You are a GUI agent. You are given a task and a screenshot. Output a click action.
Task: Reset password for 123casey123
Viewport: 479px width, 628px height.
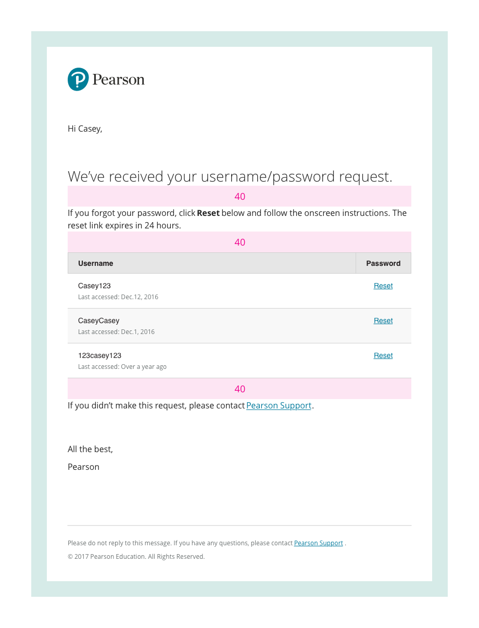tap(383, 355)
